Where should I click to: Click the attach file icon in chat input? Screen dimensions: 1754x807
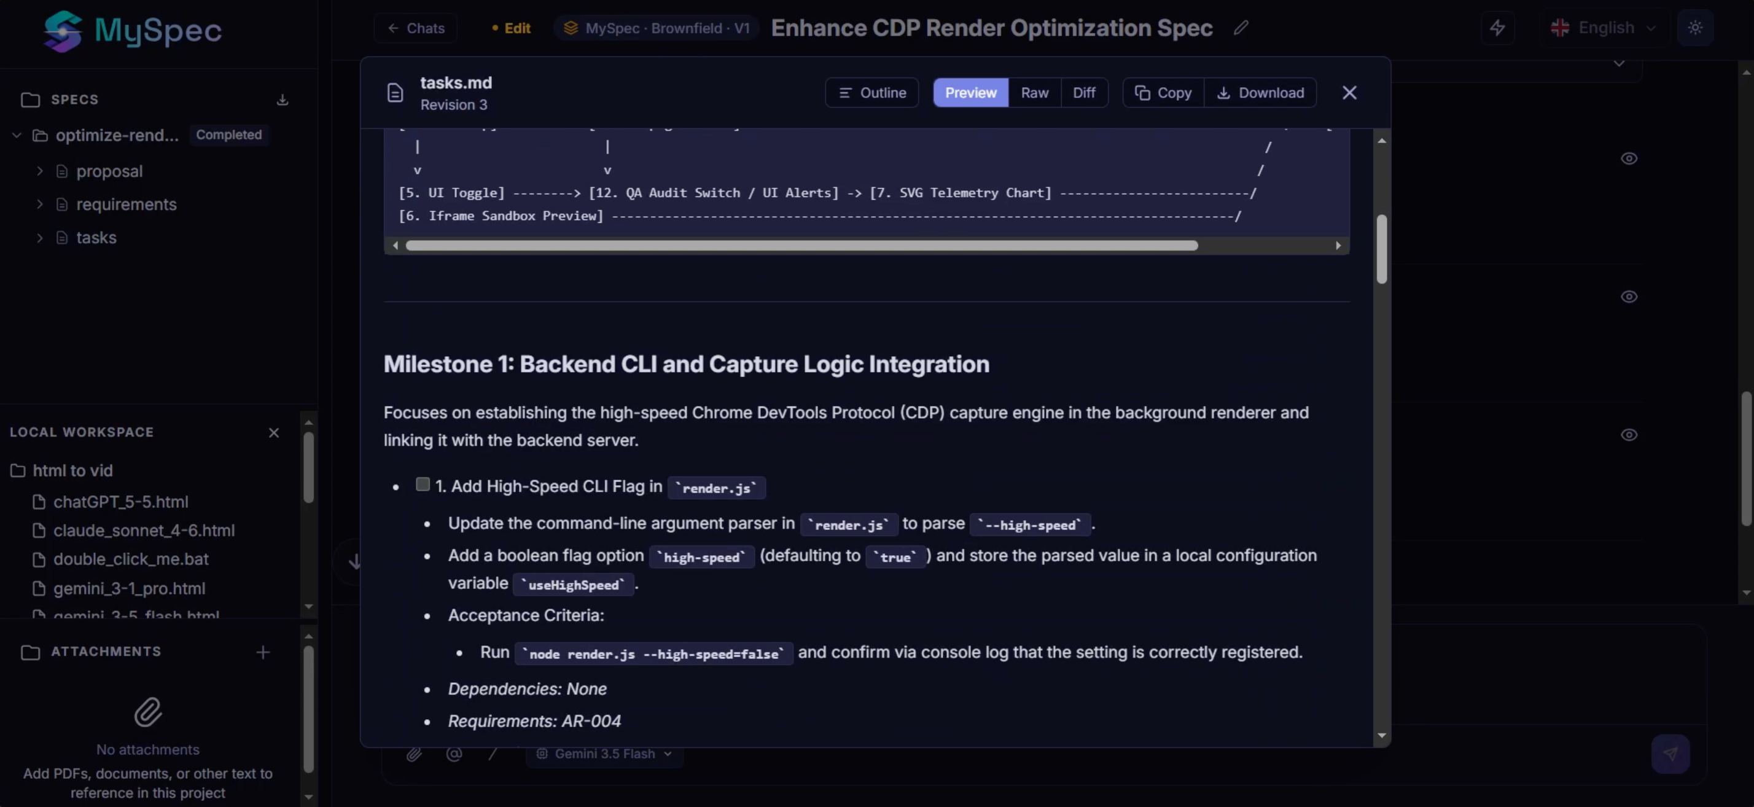coord(414,754)
